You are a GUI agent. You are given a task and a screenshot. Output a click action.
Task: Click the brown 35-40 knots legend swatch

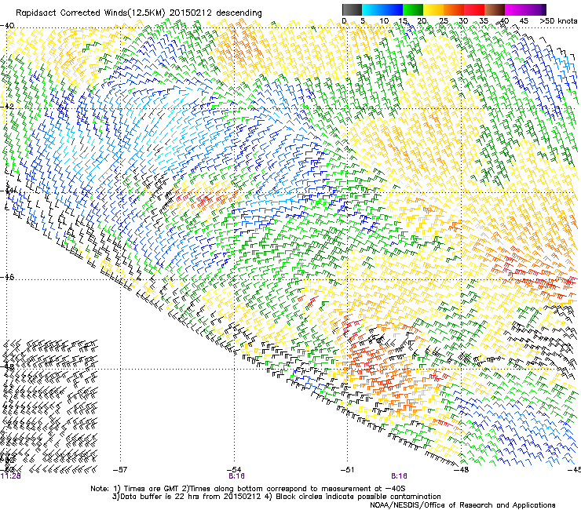(x=495, y=9)
